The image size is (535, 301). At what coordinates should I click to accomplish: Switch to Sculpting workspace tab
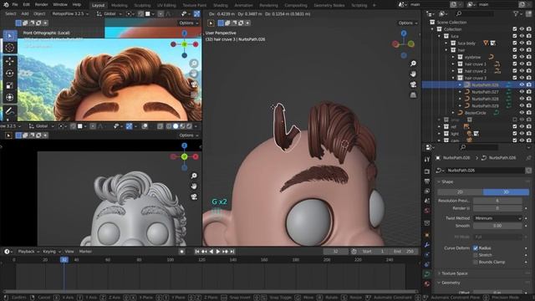142,5
